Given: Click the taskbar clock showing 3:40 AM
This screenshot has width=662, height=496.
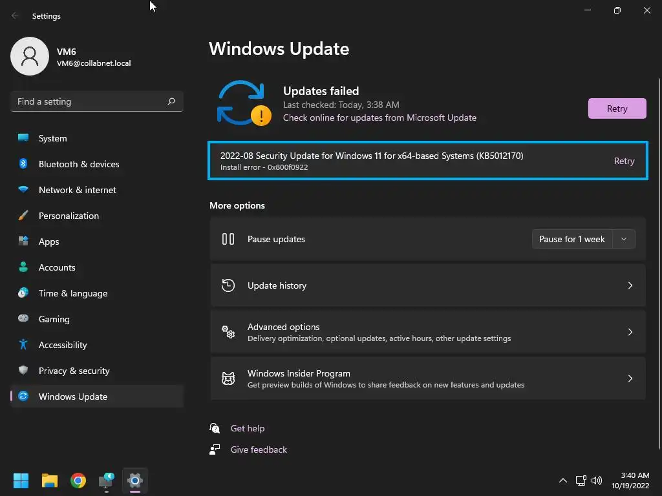Looking at the screenshot, I should [630, 480].
